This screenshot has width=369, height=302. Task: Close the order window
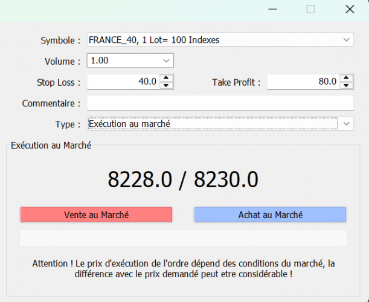(349, 9)
